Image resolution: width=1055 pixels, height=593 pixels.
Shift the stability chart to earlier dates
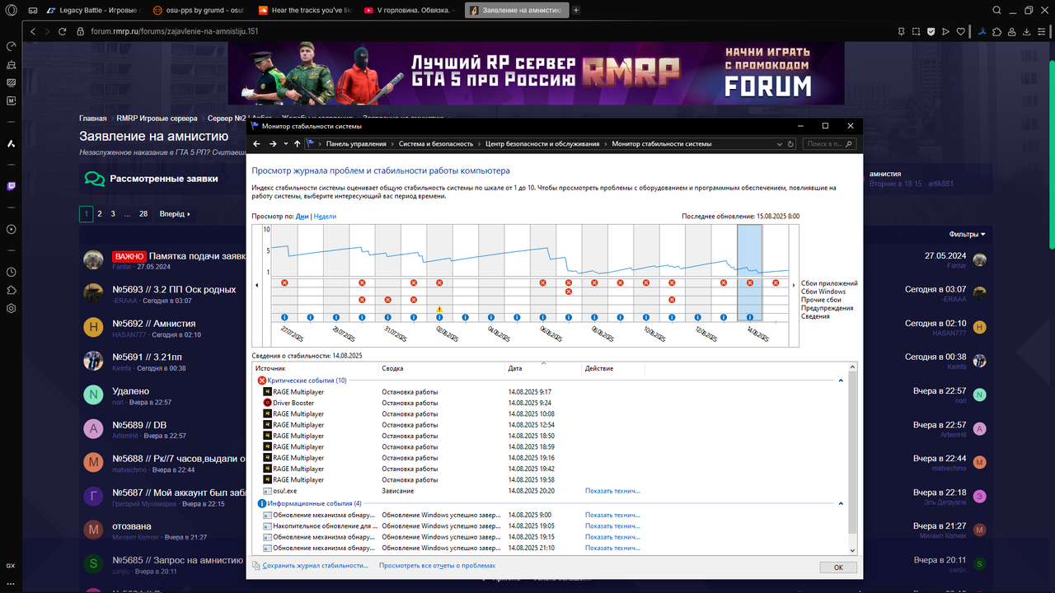[257, 285]
